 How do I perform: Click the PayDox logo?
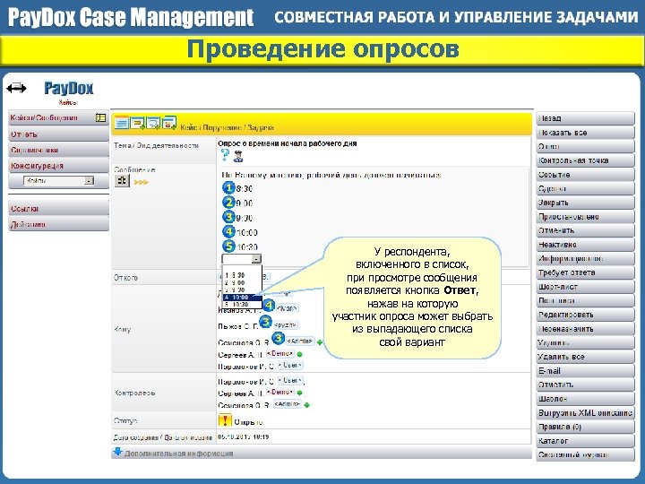pos(69,88)
